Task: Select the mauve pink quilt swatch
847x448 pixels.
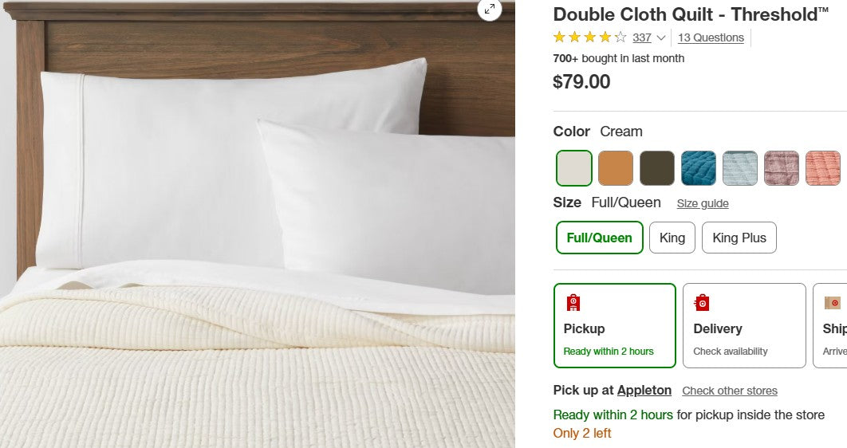Action: pyautogui.click(x=782, y=168)
